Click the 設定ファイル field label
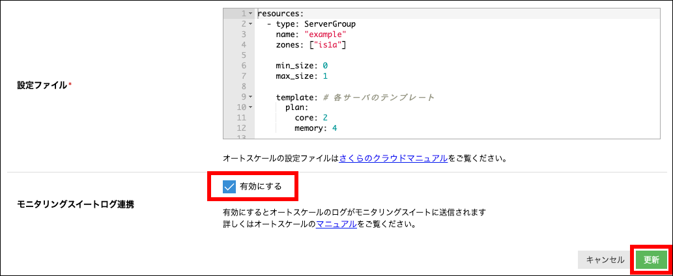 click(x=42, y=85)
